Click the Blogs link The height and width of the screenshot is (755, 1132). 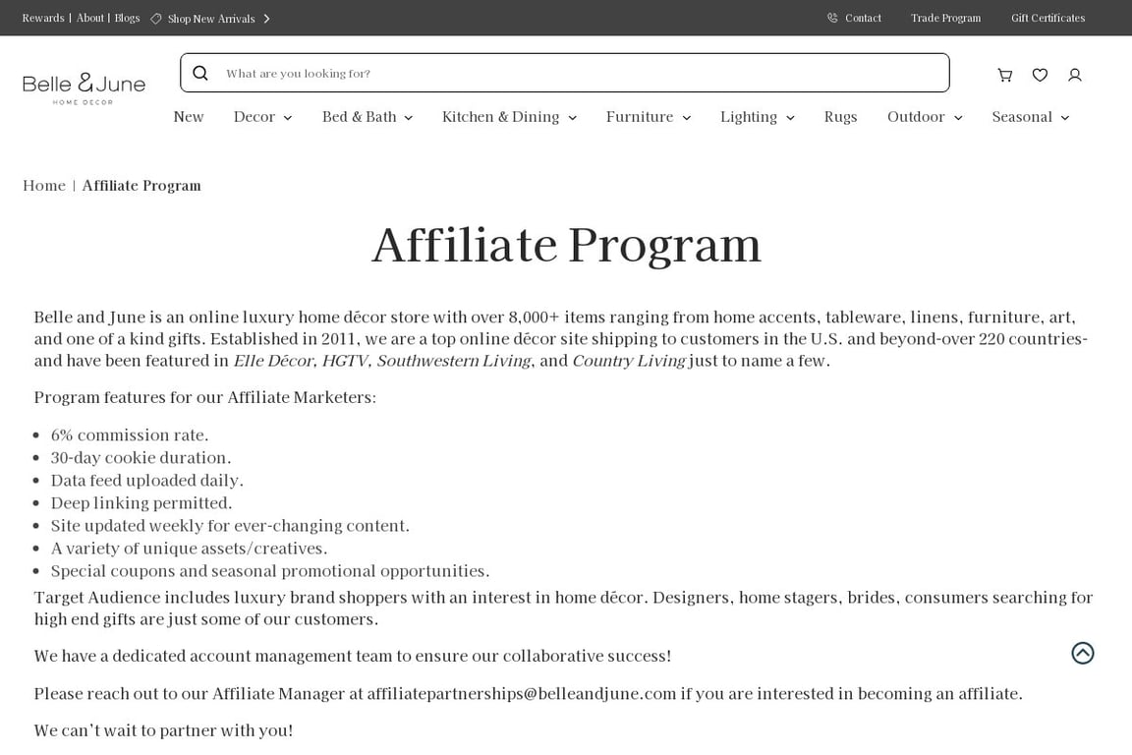click(127, 18)
